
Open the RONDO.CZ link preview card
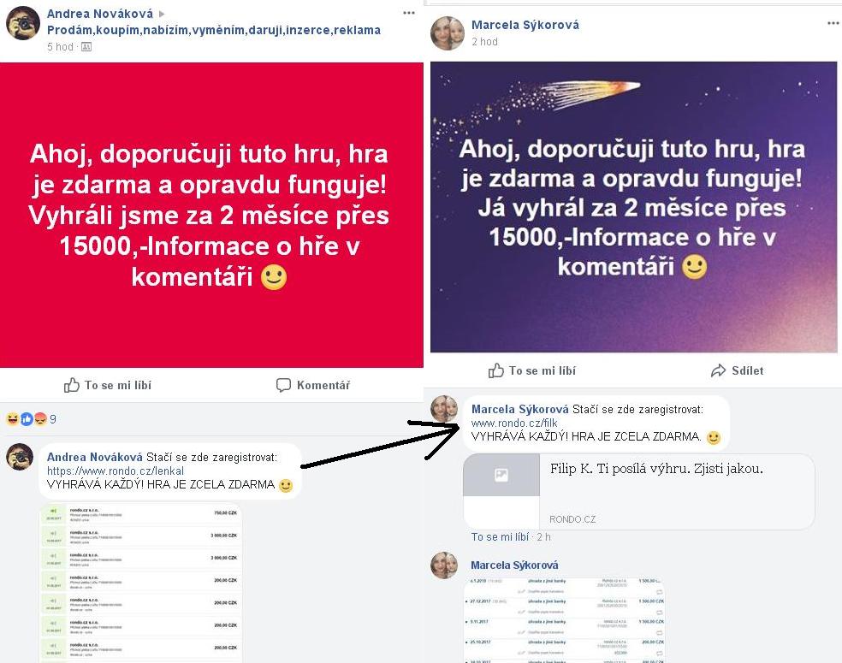click(x=639, y=492)
